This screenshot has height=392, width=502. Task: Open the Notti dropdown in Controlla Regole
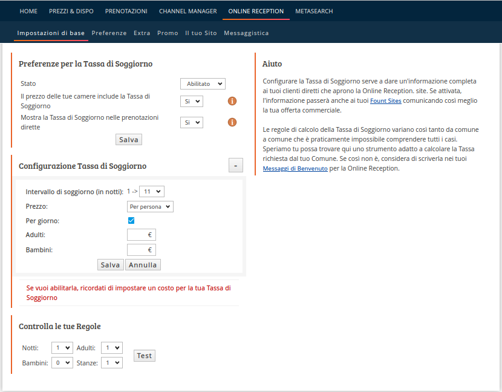click(62, 348)
